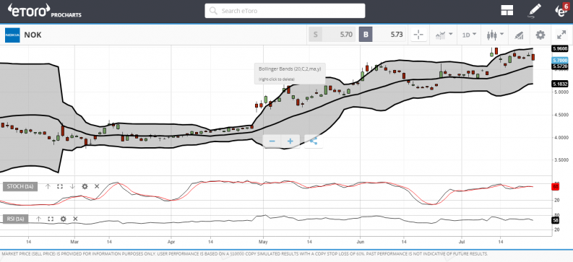
Task: Open the eToro ProCharts logo
Action: click(45, 11)
